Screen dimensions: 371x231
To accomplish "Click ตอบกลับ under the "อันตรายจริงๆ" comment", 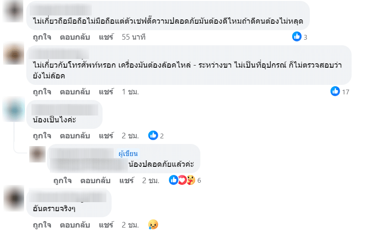I will (75, 225).
